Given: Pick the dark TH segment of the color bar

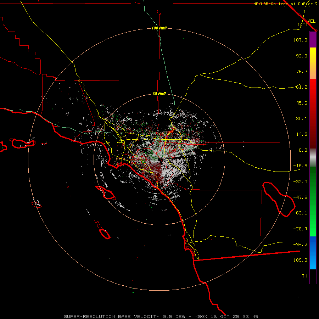Looking at the screenshot, I should click(313, 276).
